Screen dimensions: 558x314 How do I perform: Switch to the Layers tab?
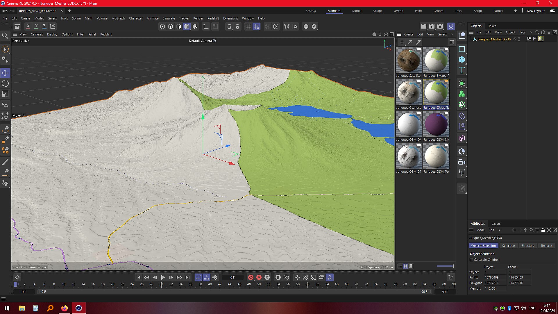click(x=496, y=224)
